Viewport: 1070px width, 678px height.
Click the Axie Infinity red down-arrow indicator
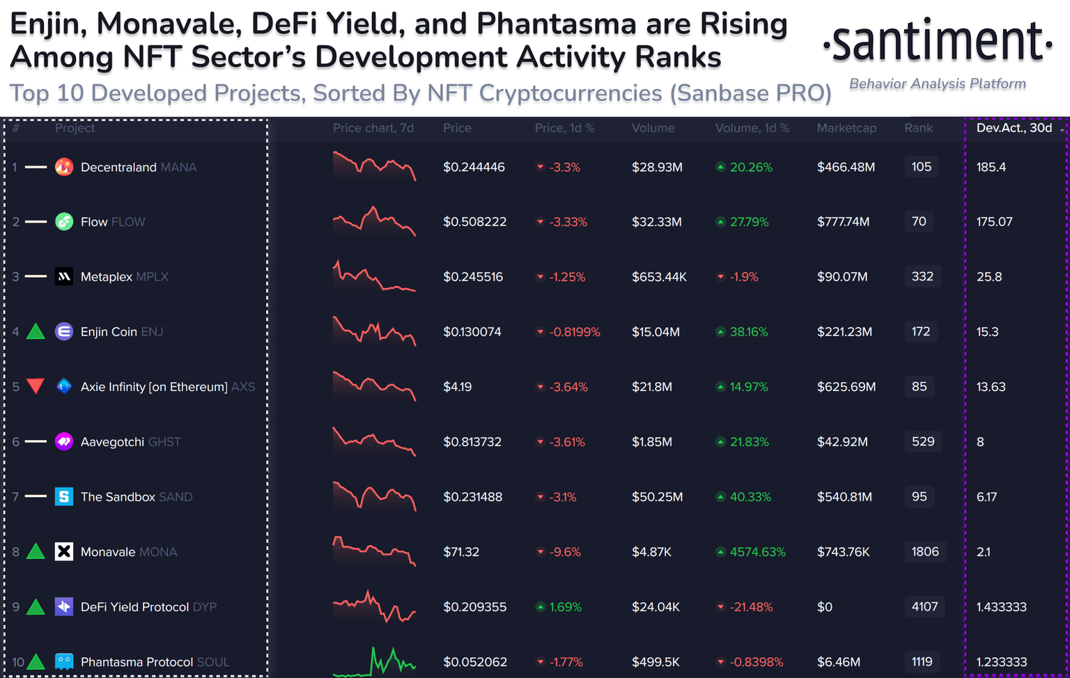click(x=36, y=386)
